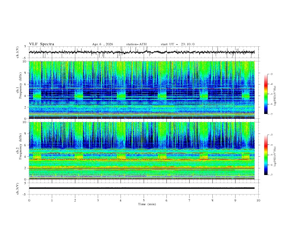The image size is (291, 225).
Task: Click time axis tick label '4'
Action: point(121,200)
